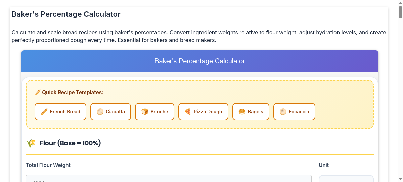Click the pizza slice icon
This screenshot has height=182, width=403.
[x=188, y=112]
